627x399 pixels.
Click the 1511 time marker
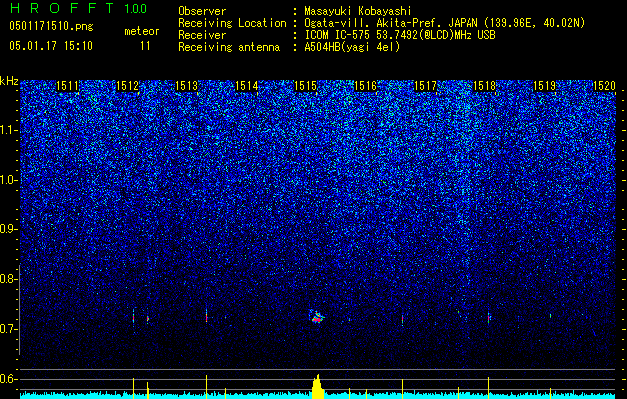pos(67,86)
